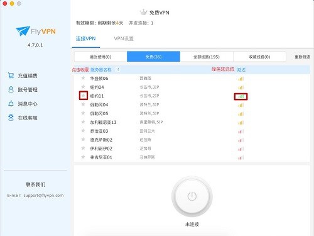The image size is (314, 236).
Task: Star the 弗吉尼亚01 server
Action: pyautogui.click(x=84, y=157)
